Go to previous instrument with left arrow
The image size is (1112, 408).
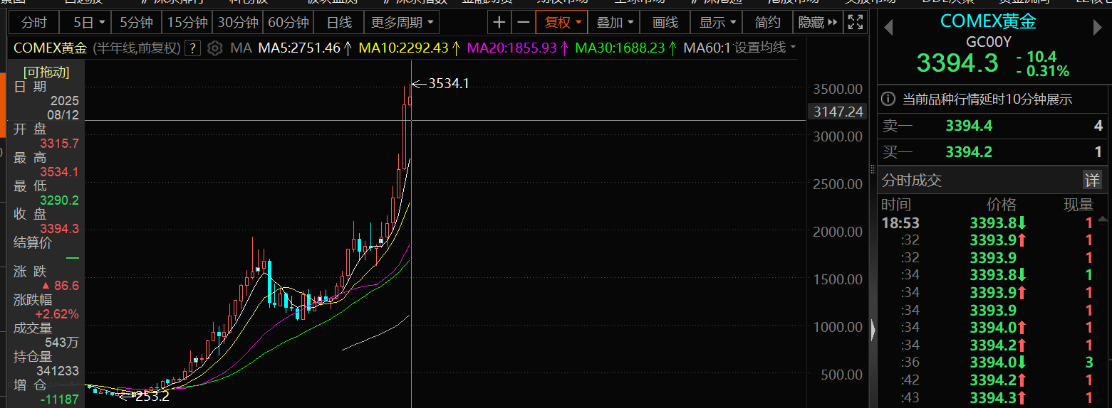(x=888, y=28)
